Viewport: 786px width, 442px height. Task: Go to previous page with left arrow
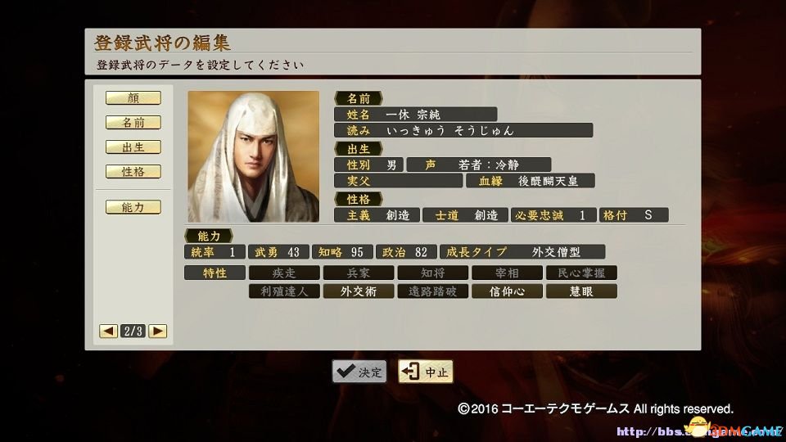point(108,331)
